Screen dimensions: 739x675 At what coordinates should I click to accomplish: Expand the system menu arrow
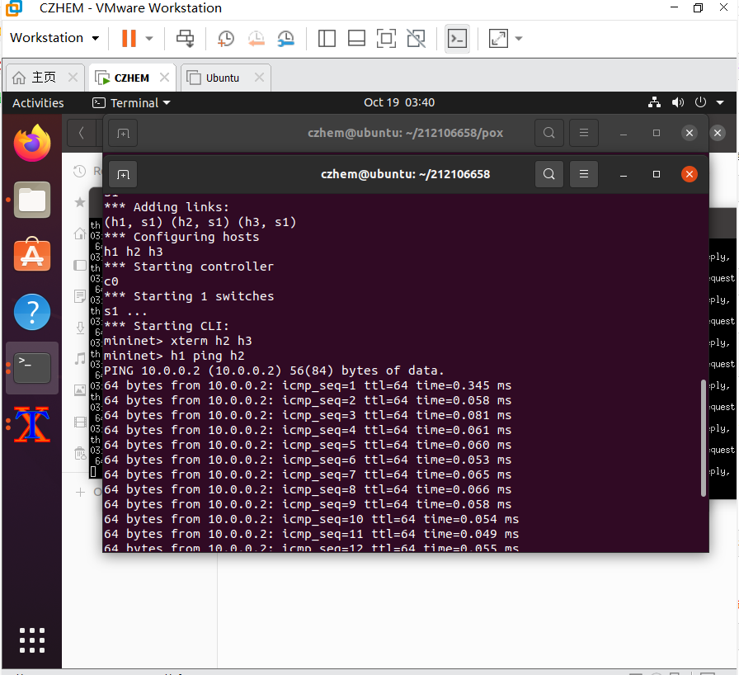click(720, 103)
